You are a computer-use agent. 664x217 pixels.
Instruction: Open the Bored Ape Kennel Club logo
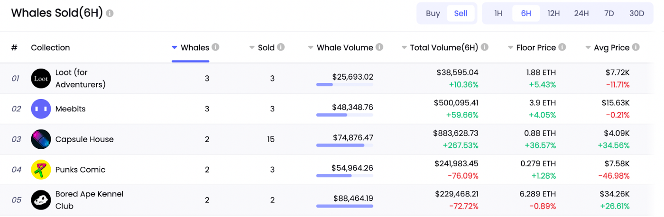pos(41,200)
